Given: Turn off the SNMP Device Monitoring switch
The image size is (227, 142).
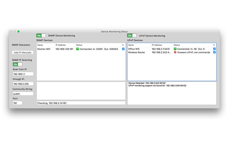Looking at the screenshot, I should pos(41,35).
